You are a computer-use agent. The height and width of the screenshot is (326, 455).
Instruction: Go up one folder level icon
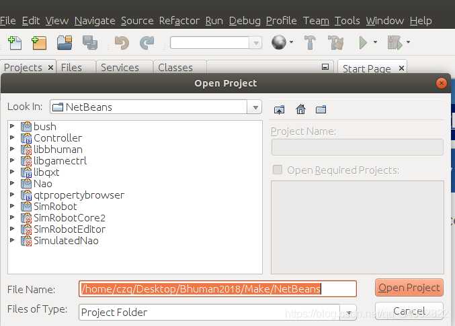[279, 110]
